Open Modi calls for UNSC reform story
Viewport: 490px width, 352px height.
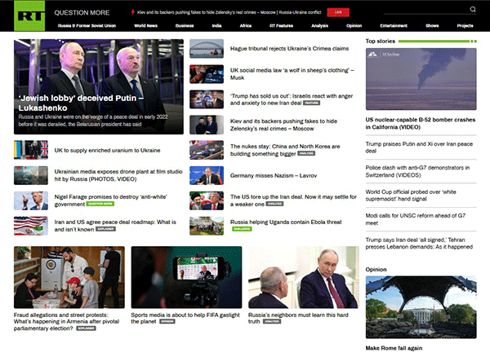point(416,219)
